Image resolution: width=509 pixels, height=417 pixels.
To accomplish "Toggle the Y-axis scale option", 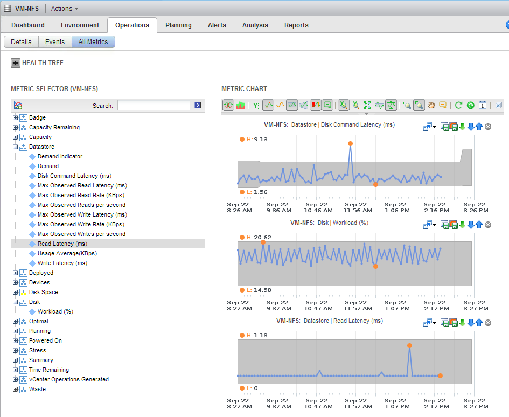I will pos(256,106).
